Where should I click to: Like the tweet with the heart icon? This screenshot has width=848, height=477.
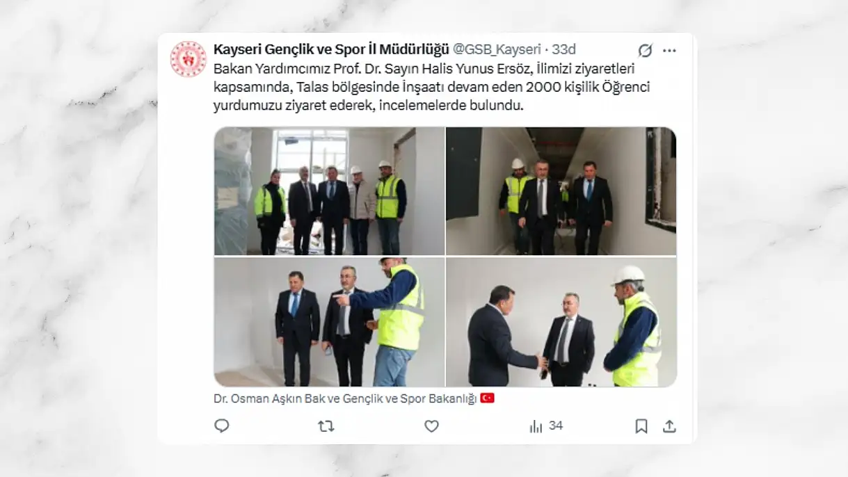[x=431, y=426]
